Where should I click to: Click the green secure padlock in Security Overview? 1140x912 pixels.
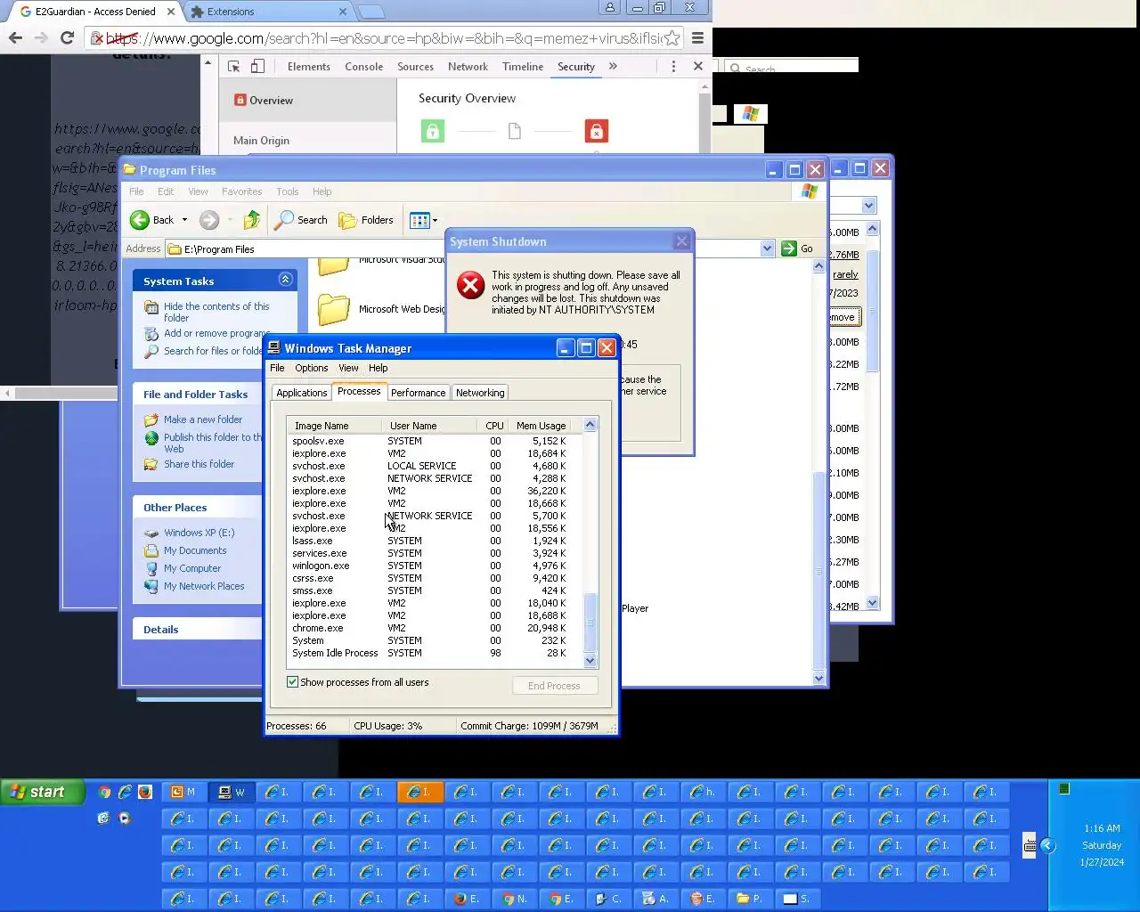[433, 132]
